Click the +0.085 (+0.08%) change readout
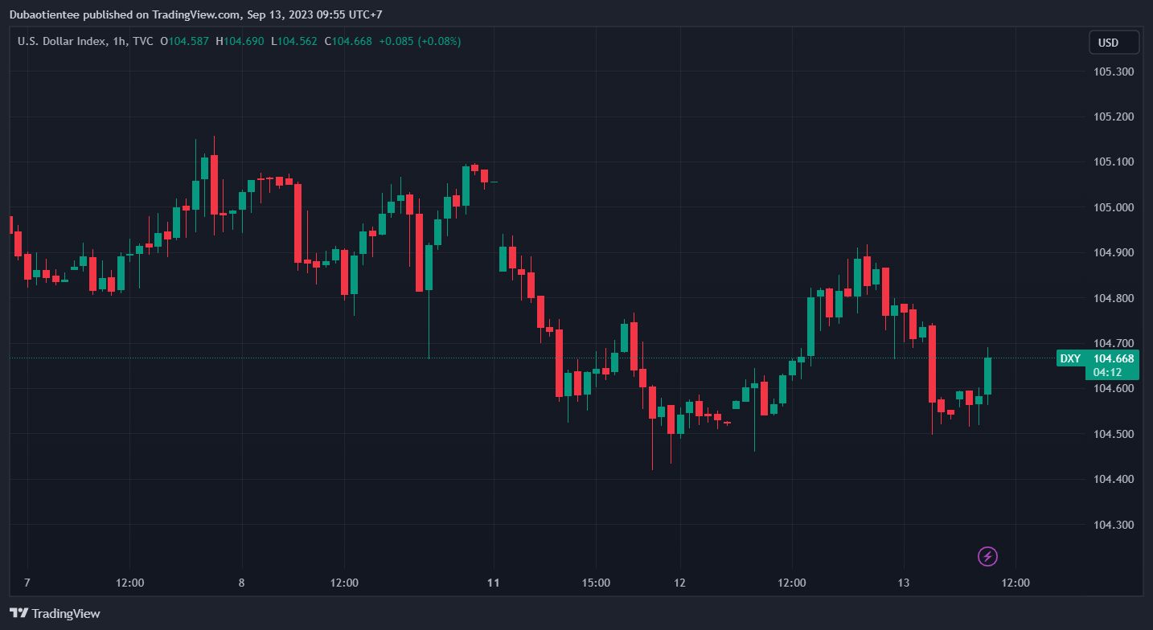This screenshot has height=630, width=1153. [420, 41]
